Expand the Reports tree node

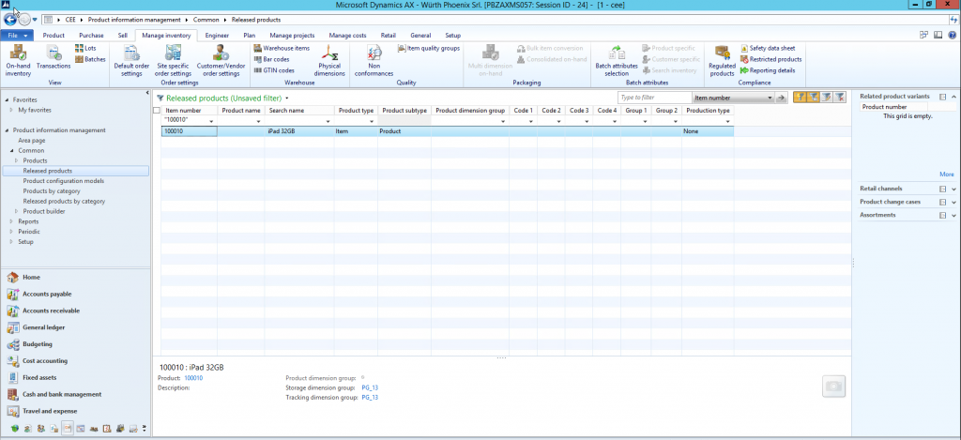11,221
